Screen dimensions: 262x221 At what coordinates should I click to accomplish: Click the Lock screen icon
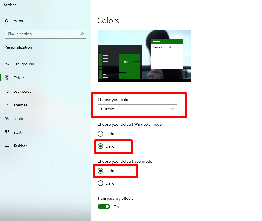coord(7,91)
